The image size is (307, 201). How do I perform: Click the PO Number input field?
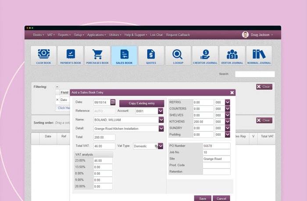[216, 146]
